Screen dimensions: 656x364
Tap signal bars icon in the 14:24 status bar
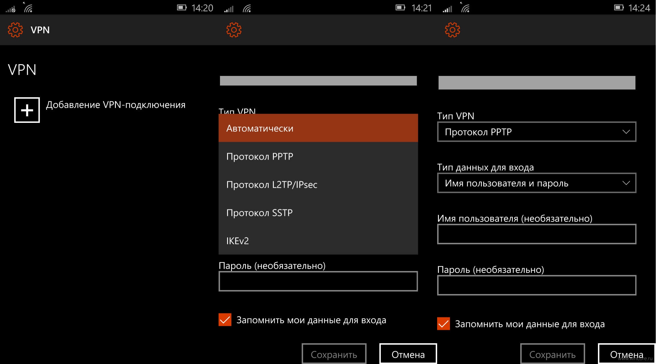click(447, 9)
